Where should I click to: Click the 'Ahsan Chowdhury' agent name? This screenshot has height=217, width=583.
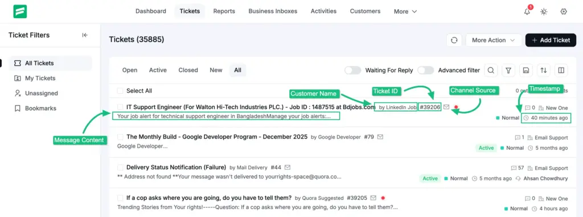[x=545, y=178]
